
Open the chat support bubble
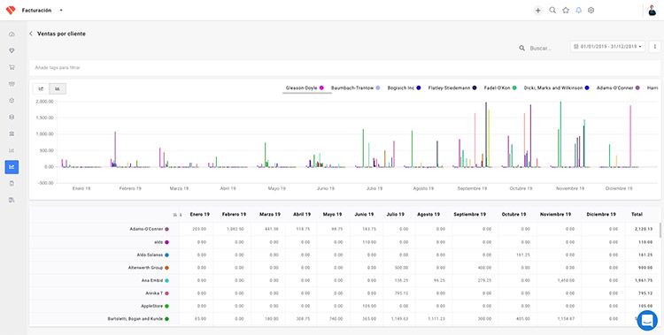(647, 321)
